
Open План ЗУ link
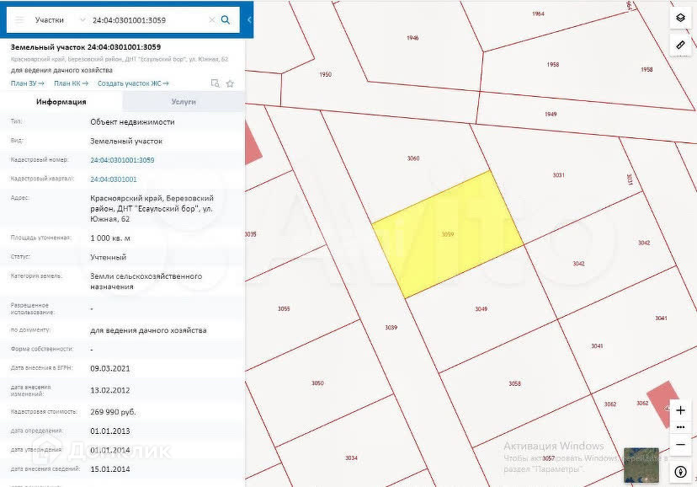[27, 83]
